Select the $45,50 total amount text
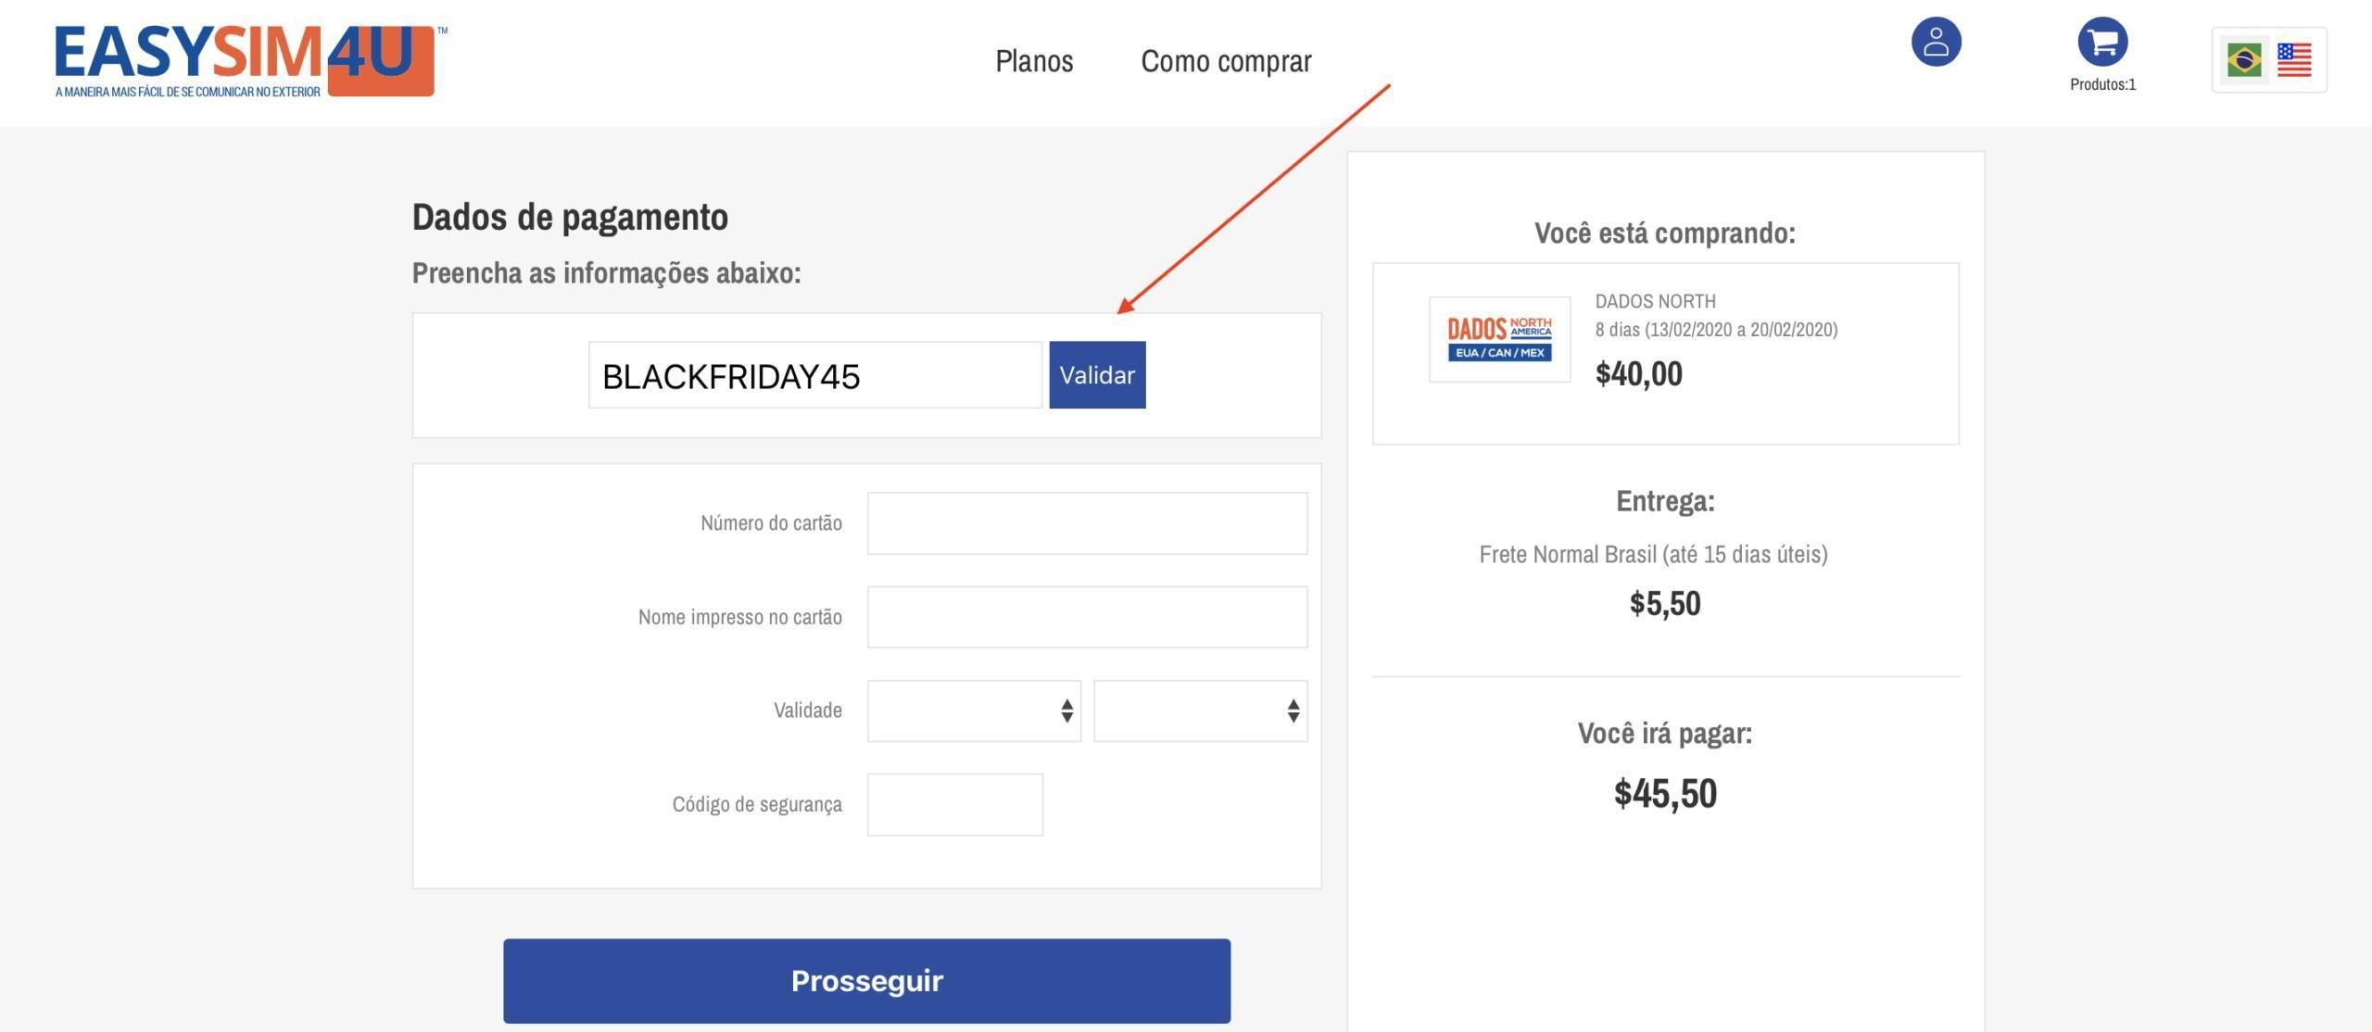This screenshot has height=1032, width=2372. (1665, 794)
